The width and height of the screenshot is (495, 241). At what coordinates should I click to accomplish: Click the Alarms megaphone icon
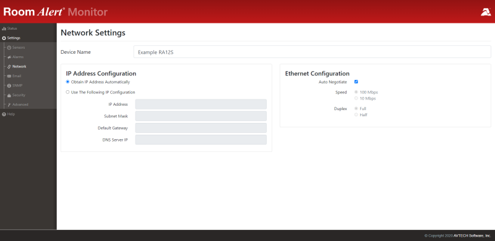9,57
